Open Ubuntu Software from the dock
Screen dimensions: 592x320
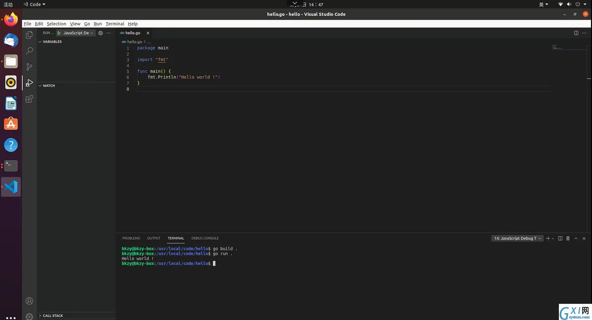click(11, 124)
